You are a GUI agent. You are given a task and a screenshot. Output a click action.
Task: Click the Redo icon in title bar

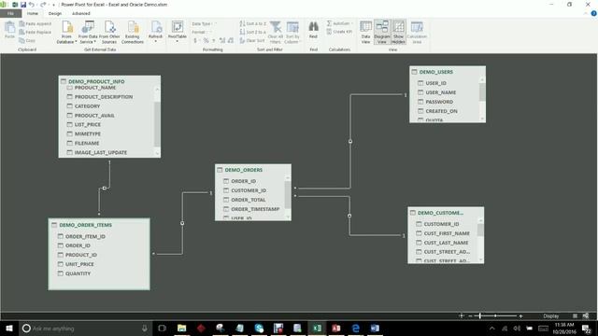[43, 5]
